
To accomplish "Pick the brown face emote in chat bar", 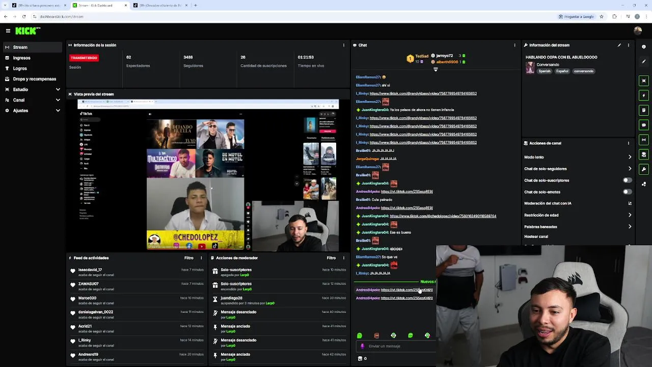I will 376,335.
